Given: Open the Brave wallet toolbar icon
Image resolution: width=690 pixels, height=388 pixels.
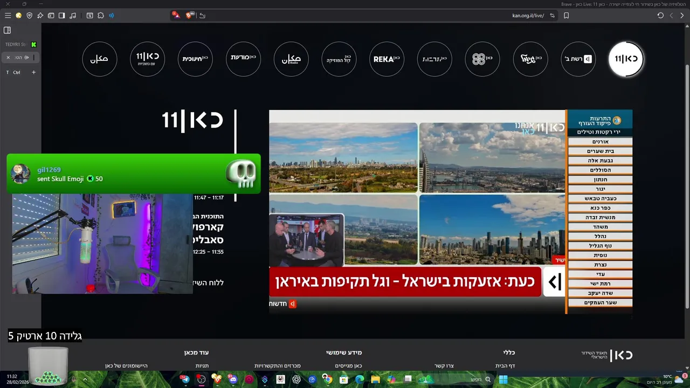Looking at the screenshot, I should tap(51, 16).
